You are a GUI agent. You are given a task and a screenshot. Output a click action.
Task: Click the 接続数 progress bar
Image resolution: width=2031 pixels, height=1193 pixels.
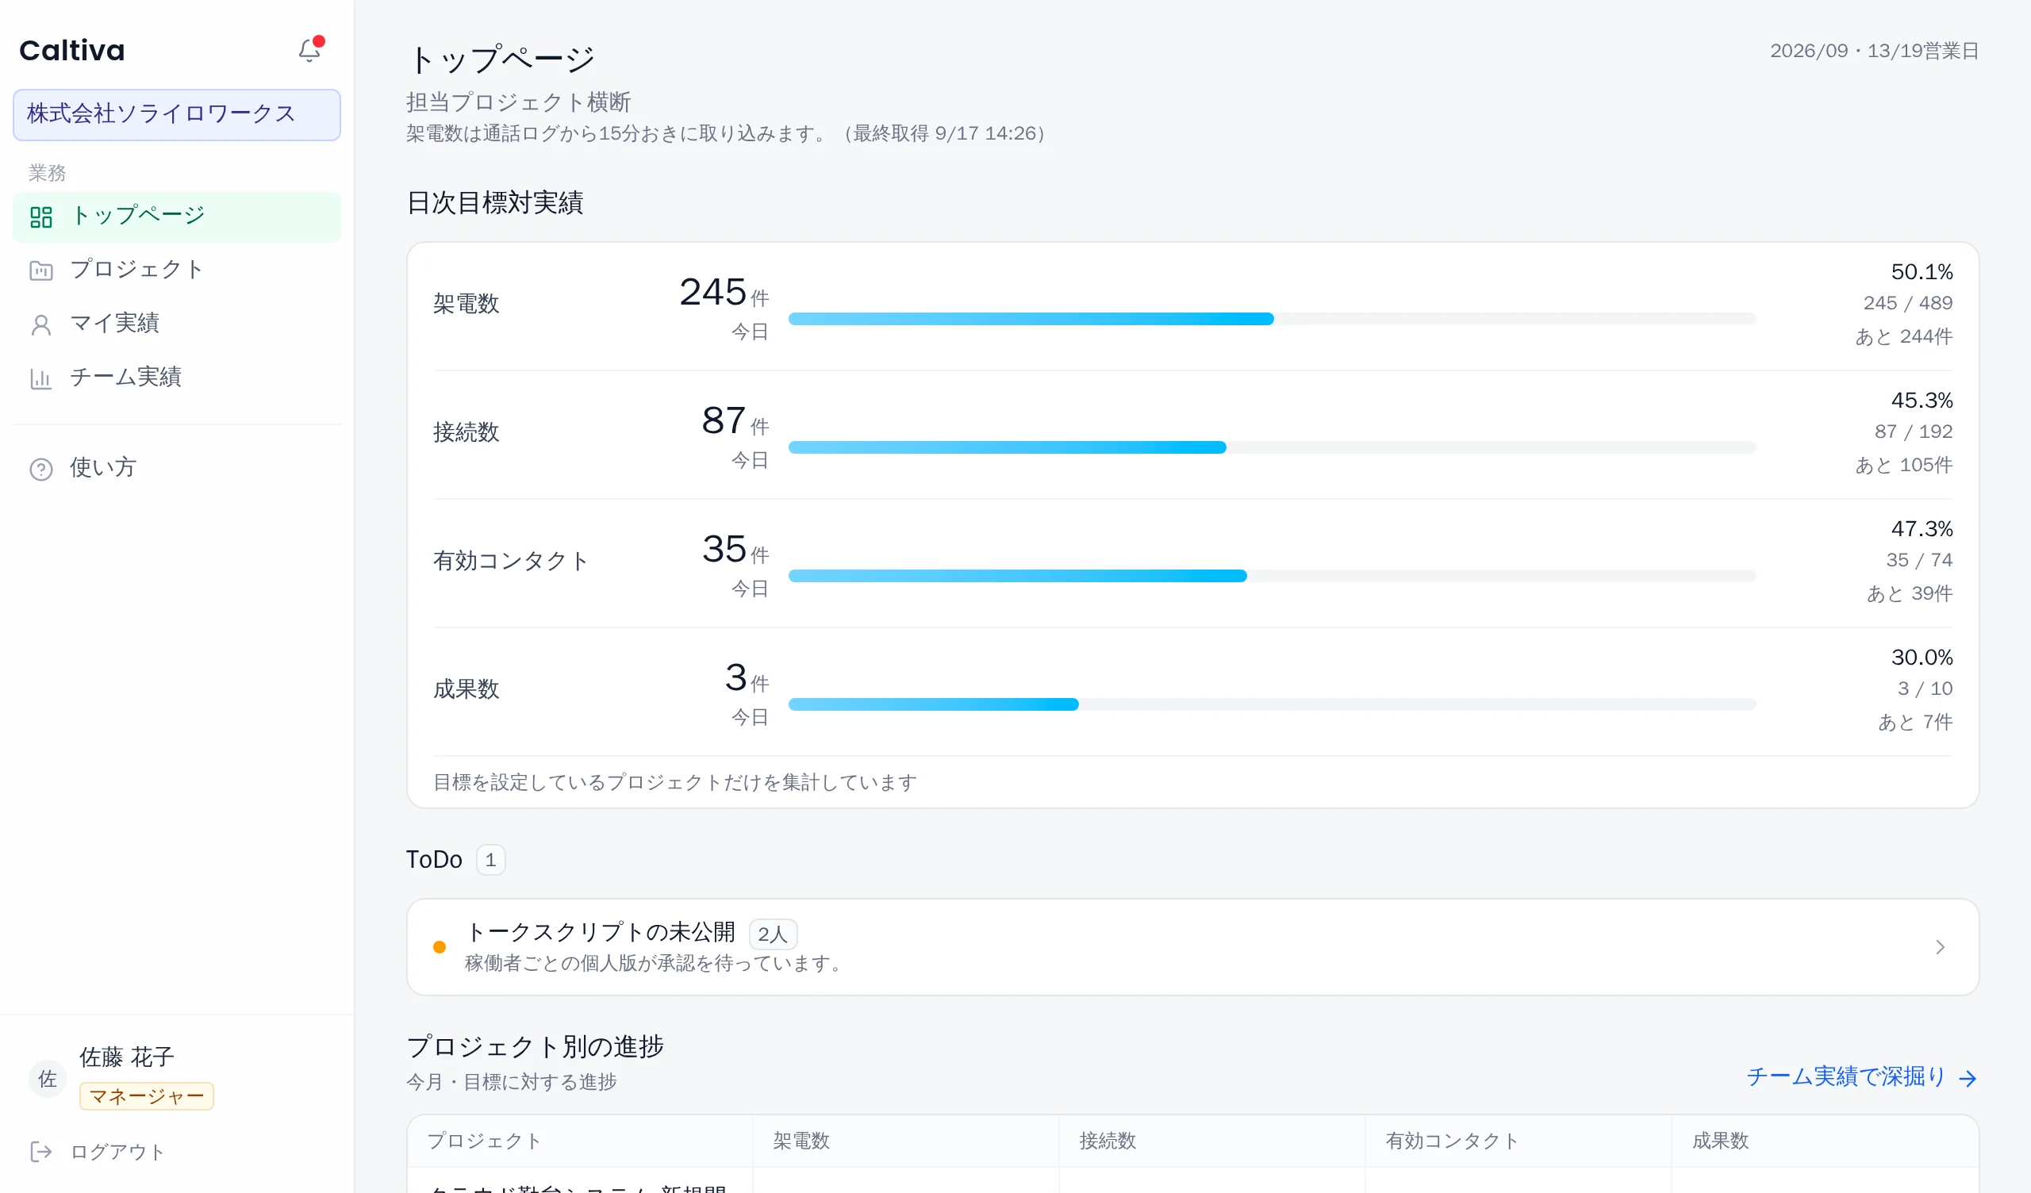coord(1272,447)
